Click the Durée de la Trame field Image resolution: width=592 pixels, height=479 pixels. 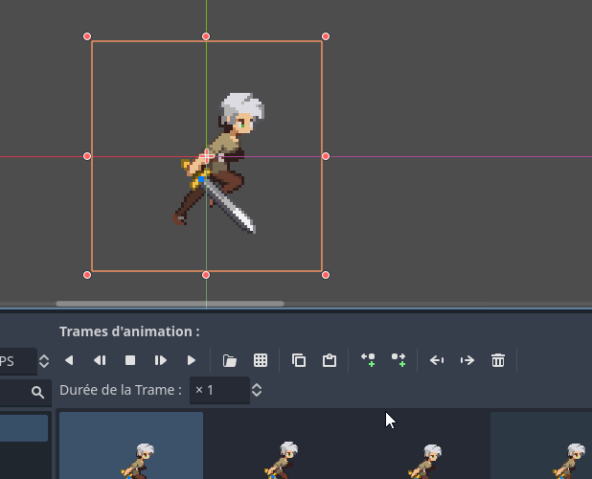[x=219, y=390]
